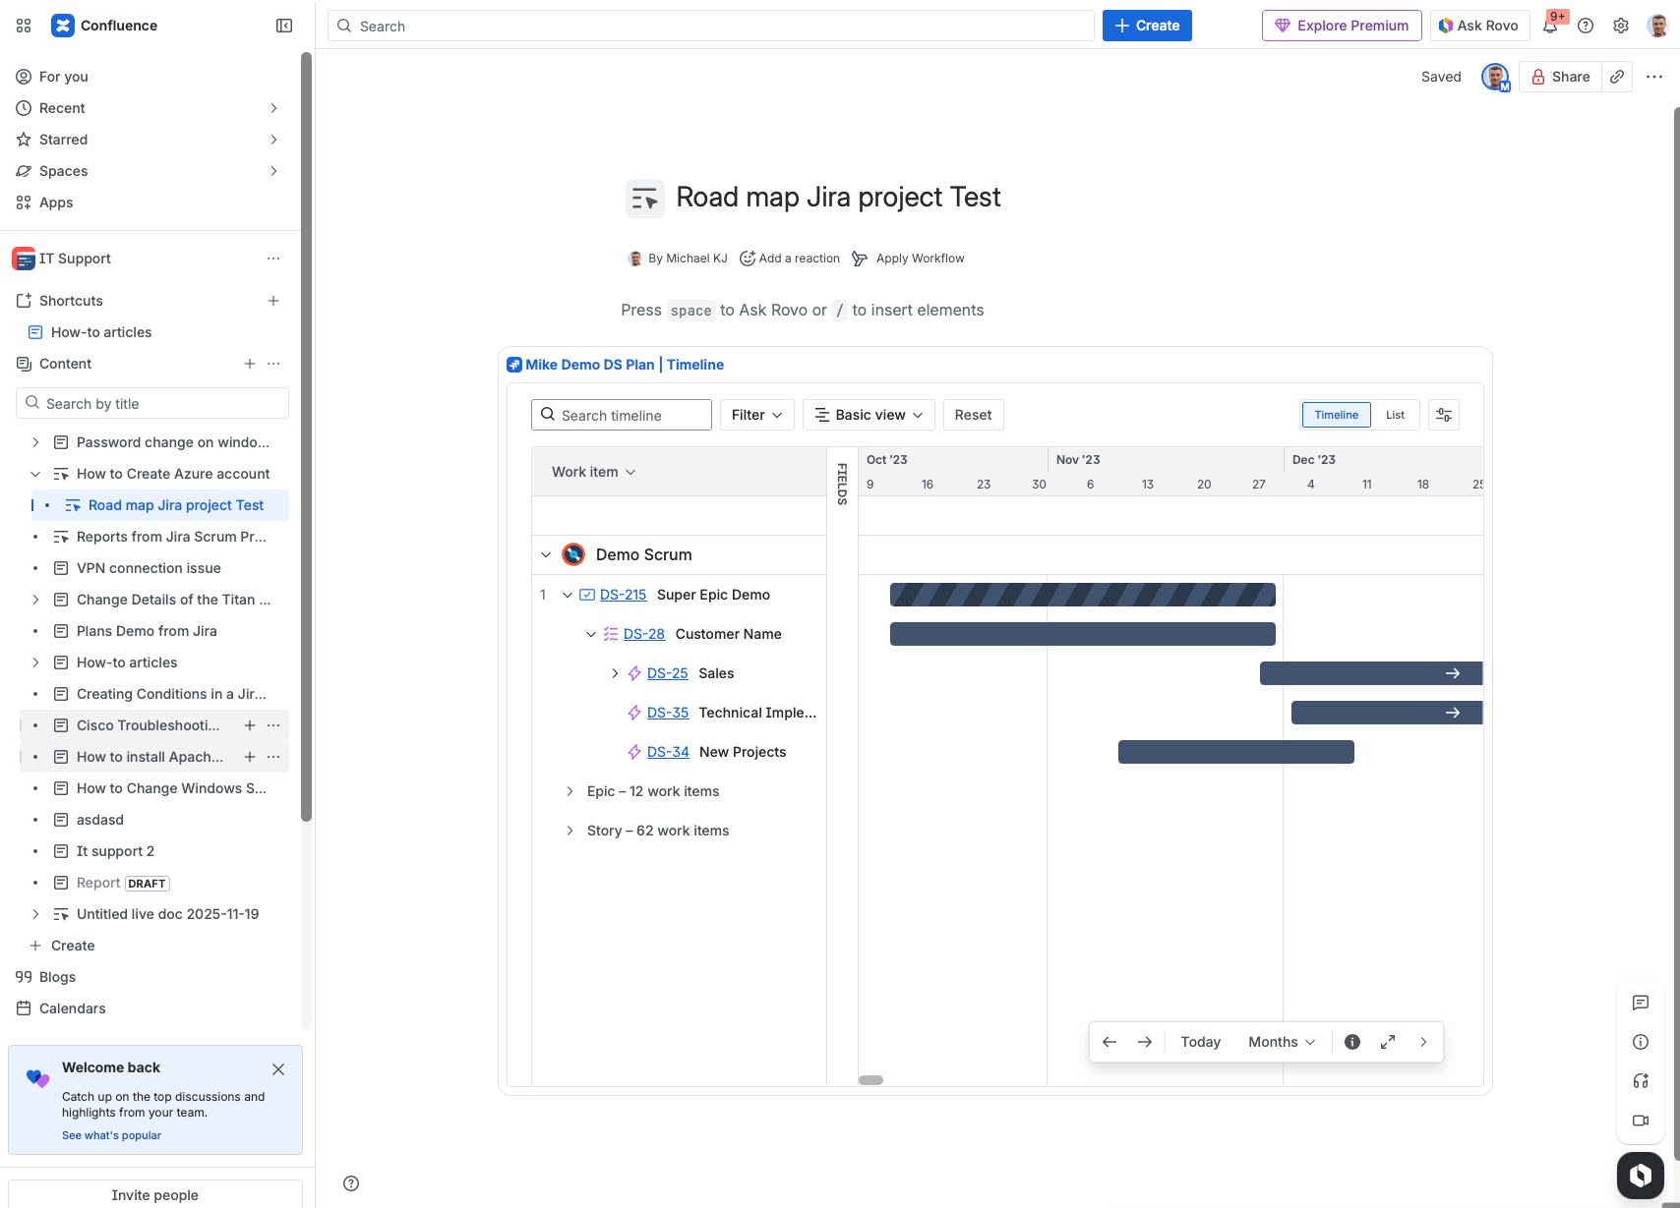
Task: Open the DS-215 issue link
Action: [623, 595]
